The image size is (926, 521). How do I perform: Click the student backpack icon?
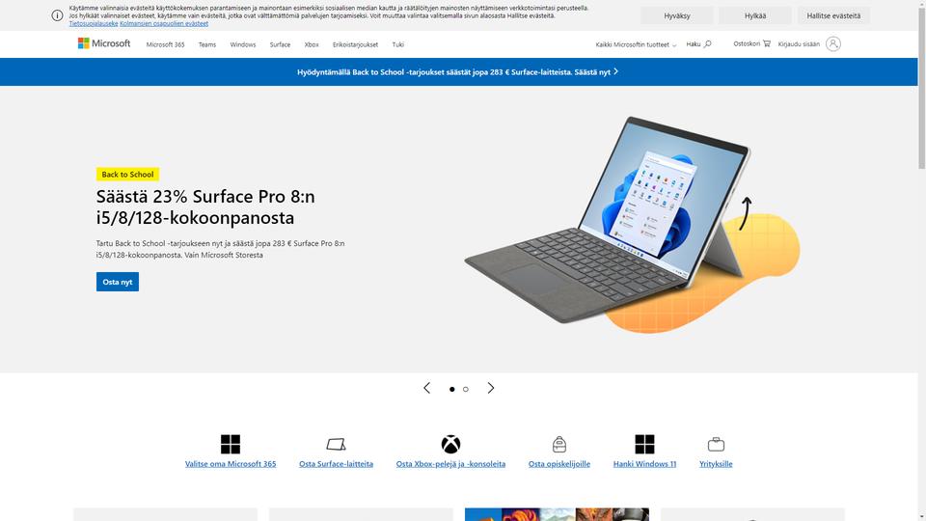click(x=559, y=444)
